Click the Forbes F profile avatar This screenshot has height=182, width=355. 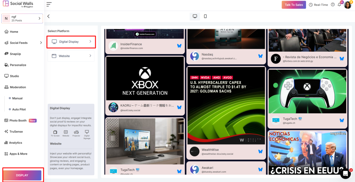point(276,59)
